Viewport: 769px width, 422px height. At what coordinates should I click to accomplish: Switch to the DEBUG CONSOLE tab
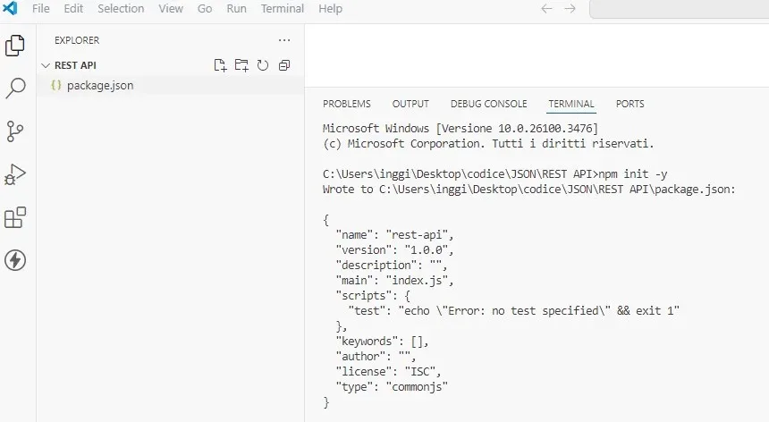pyautogui.click(x=488, y=104)
